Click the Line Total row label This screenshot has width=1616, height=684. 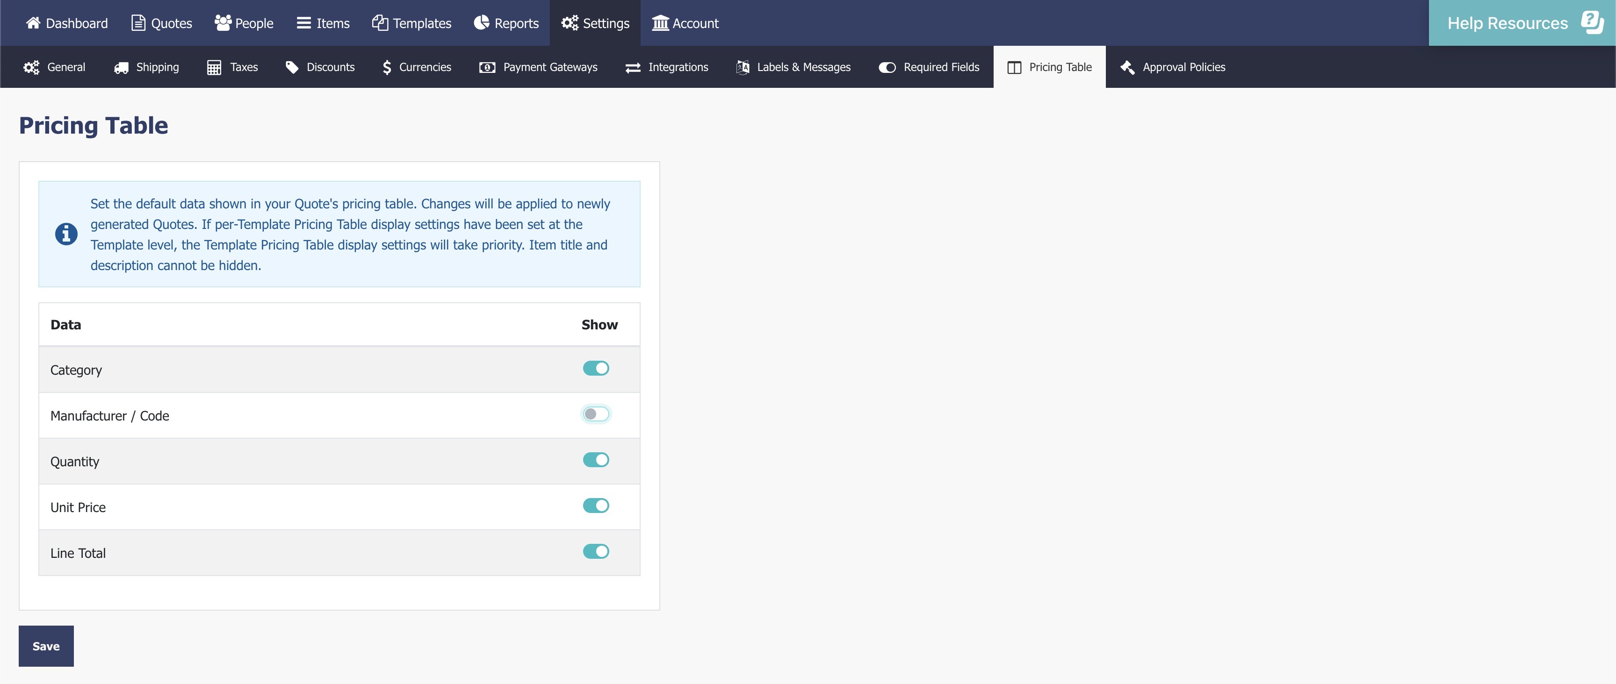pos(78,553)
